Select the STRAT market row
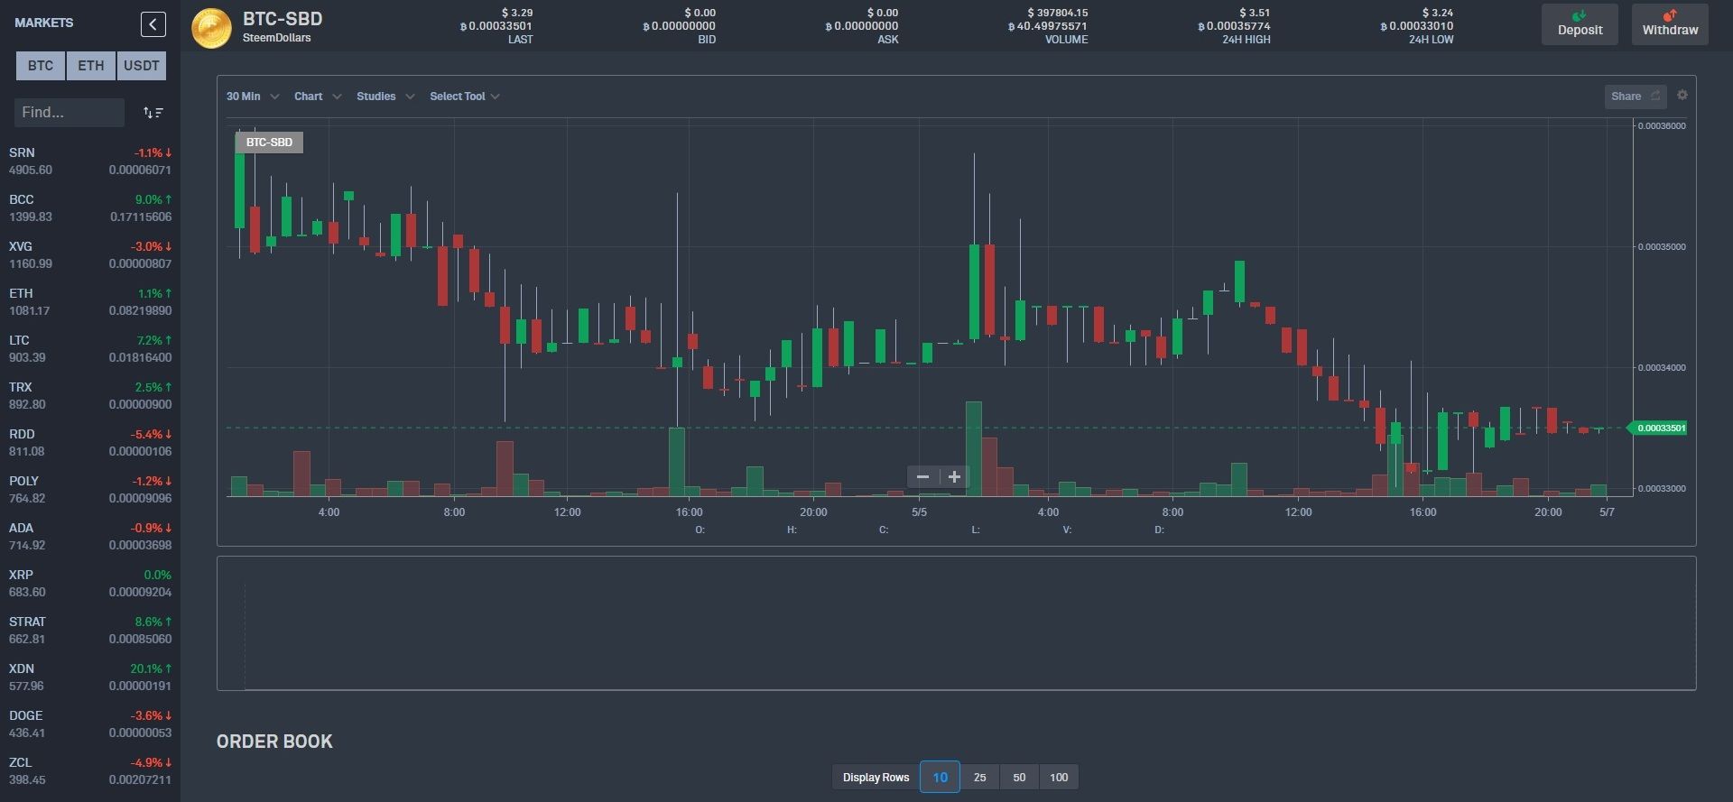This screenshot has height=802, width=1733. pos(90,630)
